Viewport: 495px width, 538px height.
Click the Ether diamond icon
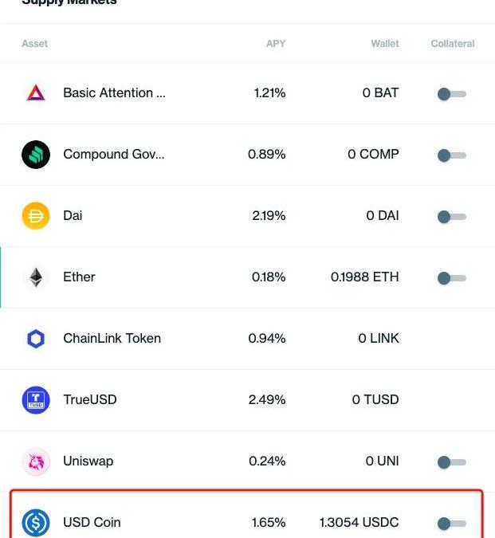36,277
